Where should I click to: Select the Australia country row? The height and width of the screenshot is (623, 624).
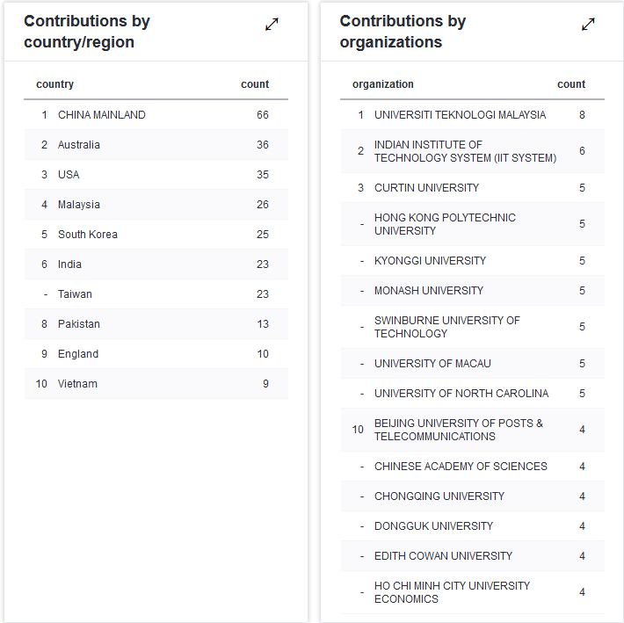tap(79, 145)
